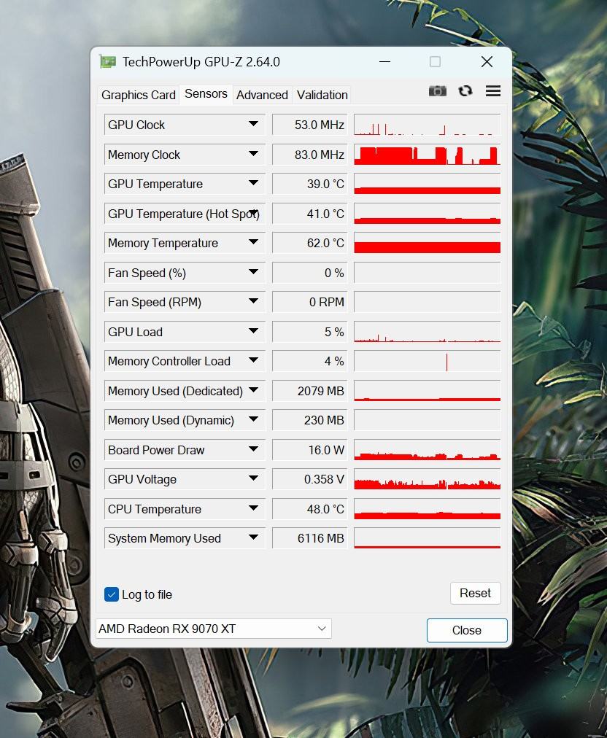Click the TechPowerUp GPU-Z 2.64.0 title text
Viewport: 607px width, 738px height.
pyautogui.click(x=201, y=62)
